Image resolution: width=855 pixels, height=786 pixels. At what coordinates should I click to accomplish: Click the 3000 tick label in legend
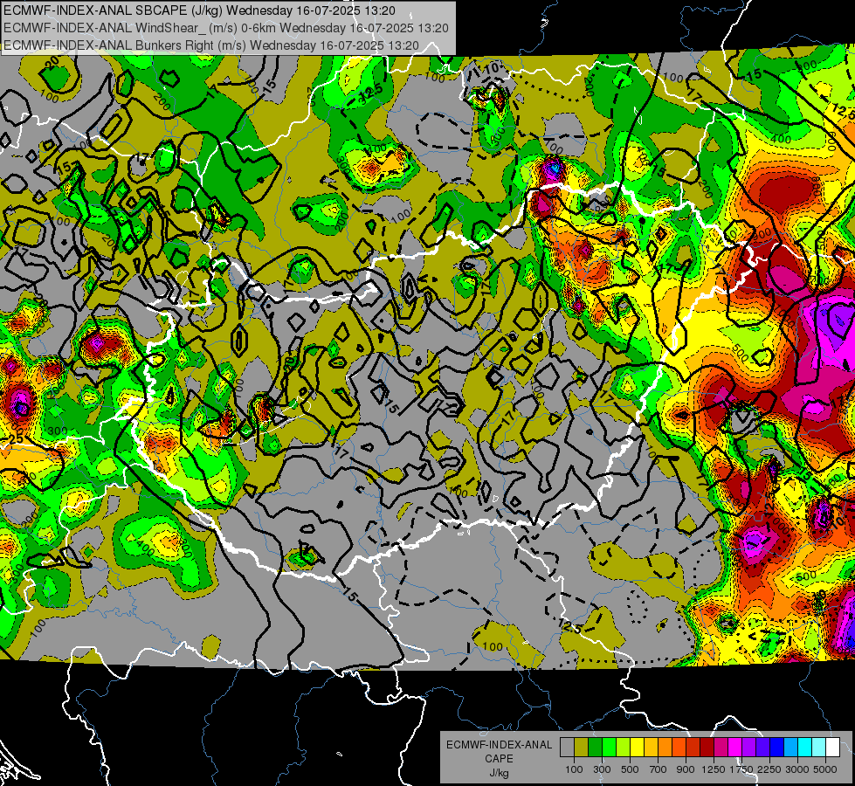(x=797, y=769)
